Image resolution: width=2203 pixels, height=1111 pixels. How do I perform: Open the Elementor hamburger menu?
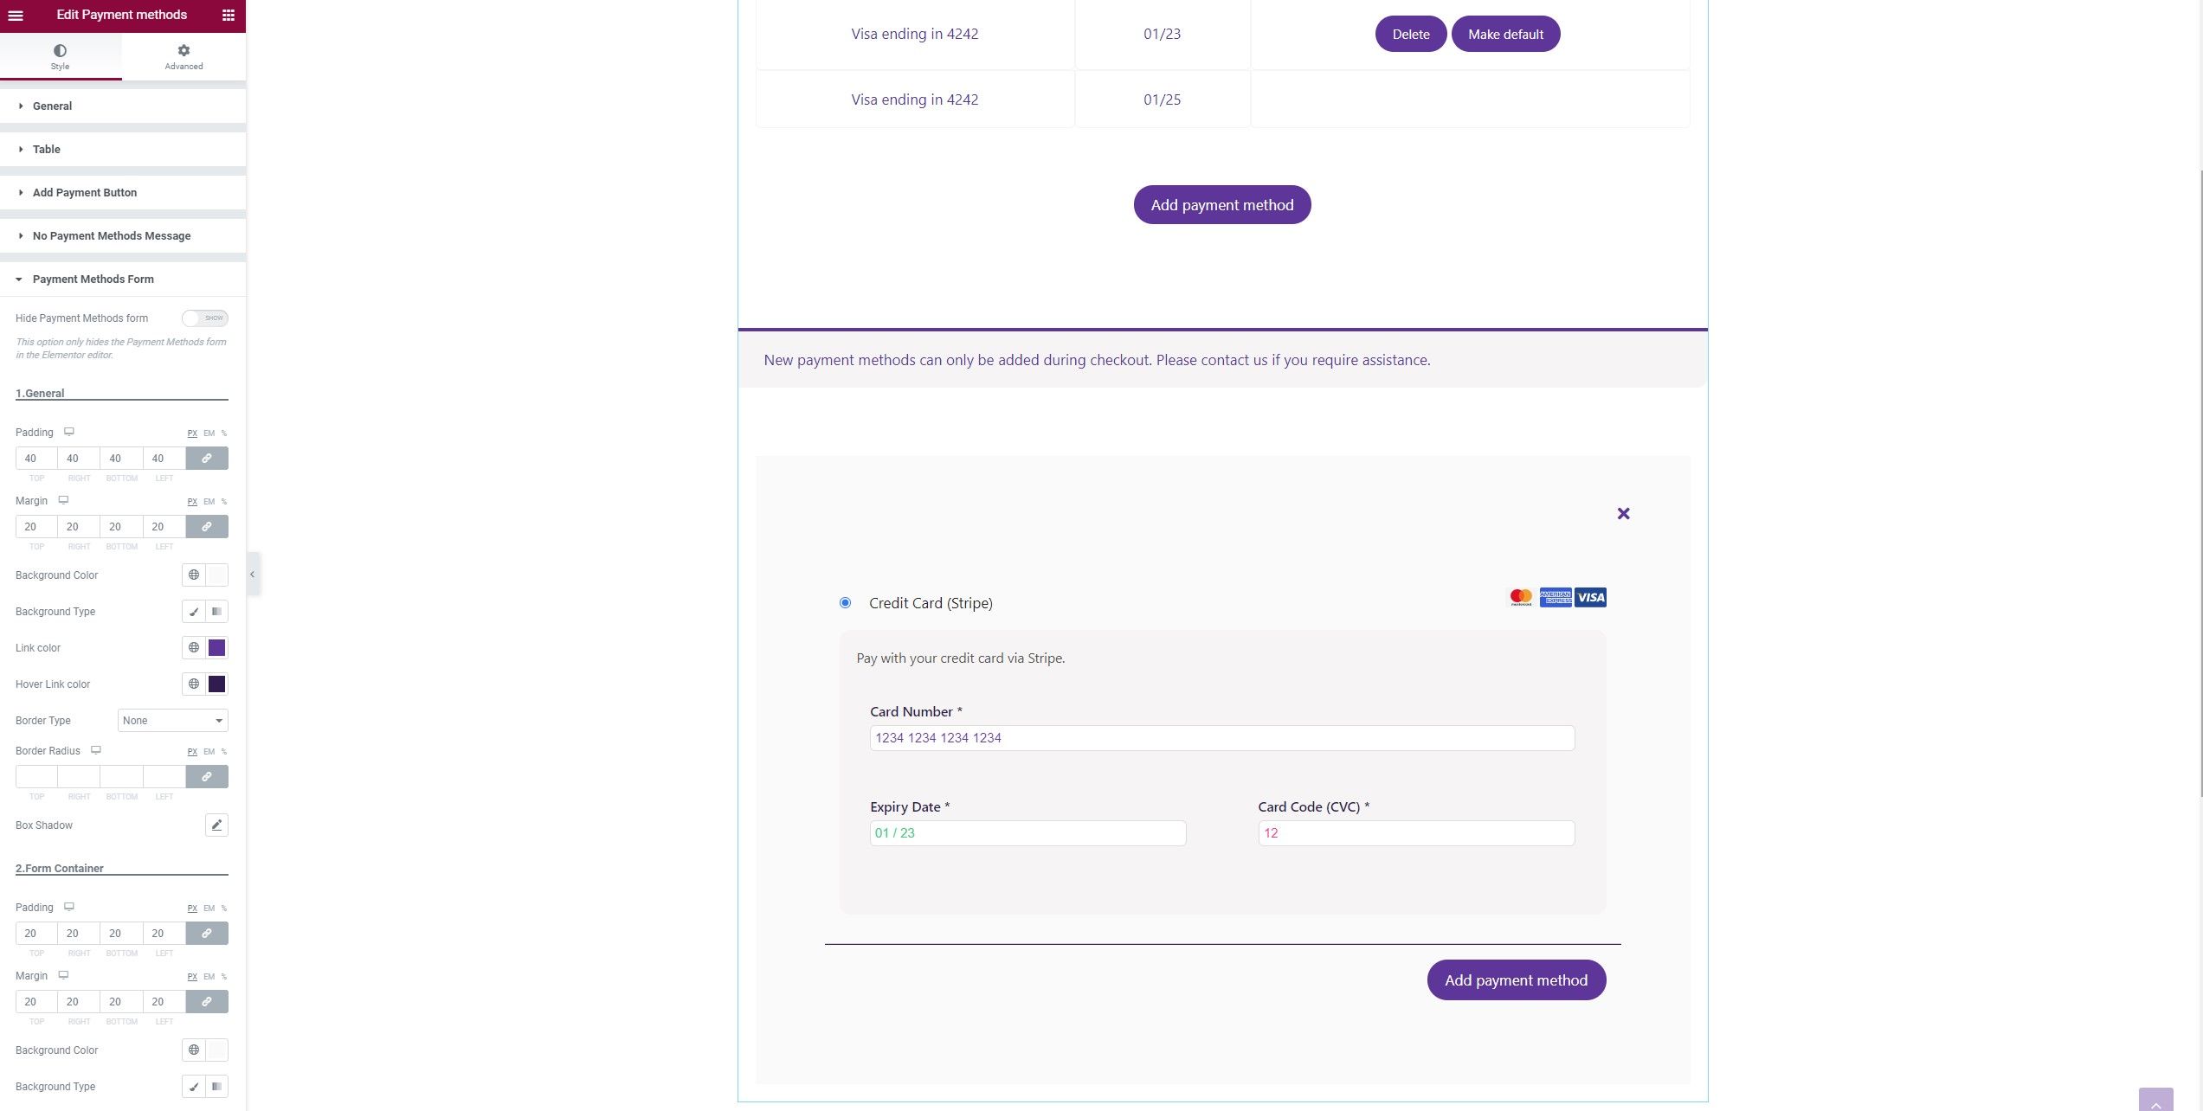coord(16,15)
